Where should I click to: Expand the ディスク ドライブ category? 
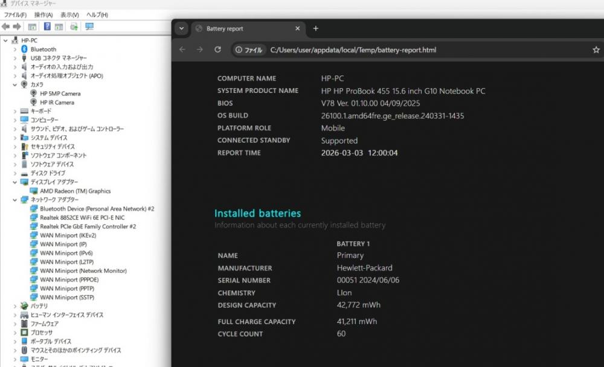(x=14, y=173)
